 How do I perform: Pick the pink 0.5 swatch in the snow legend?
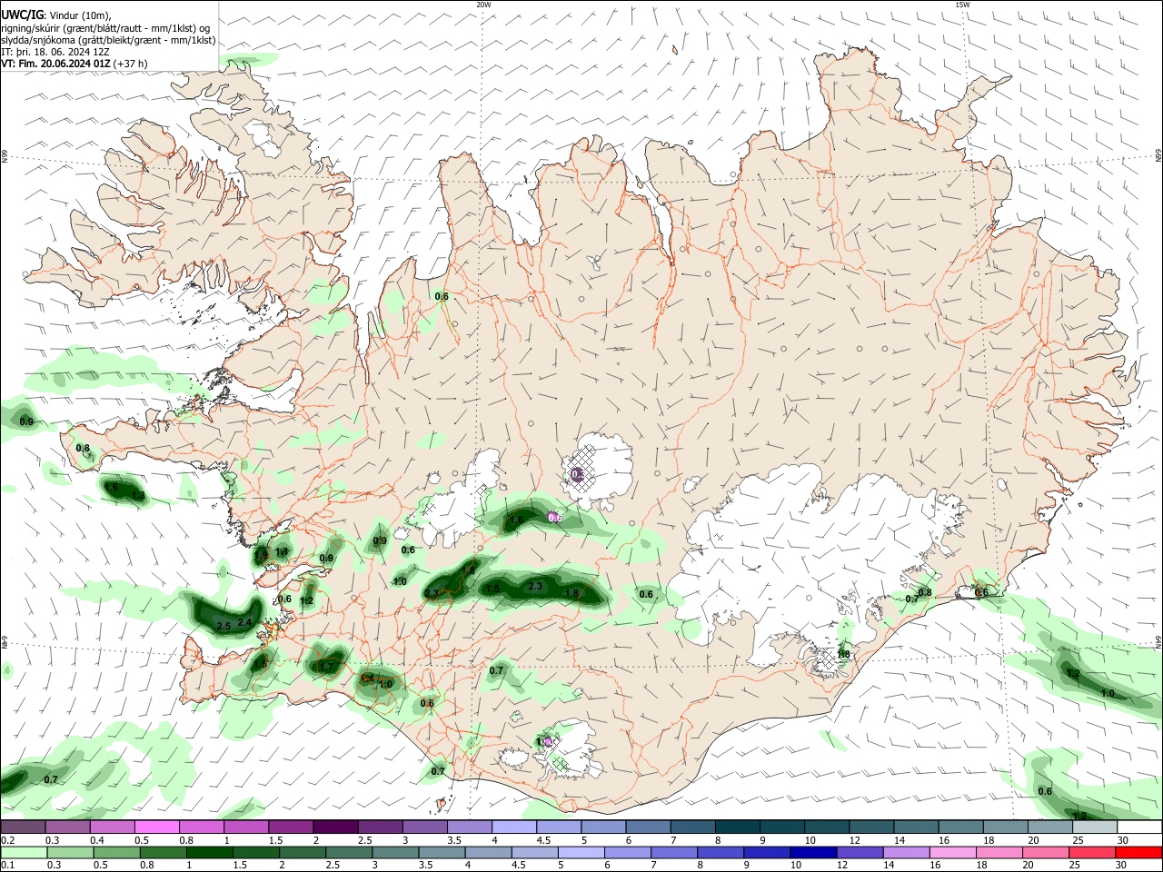point(156,827)
